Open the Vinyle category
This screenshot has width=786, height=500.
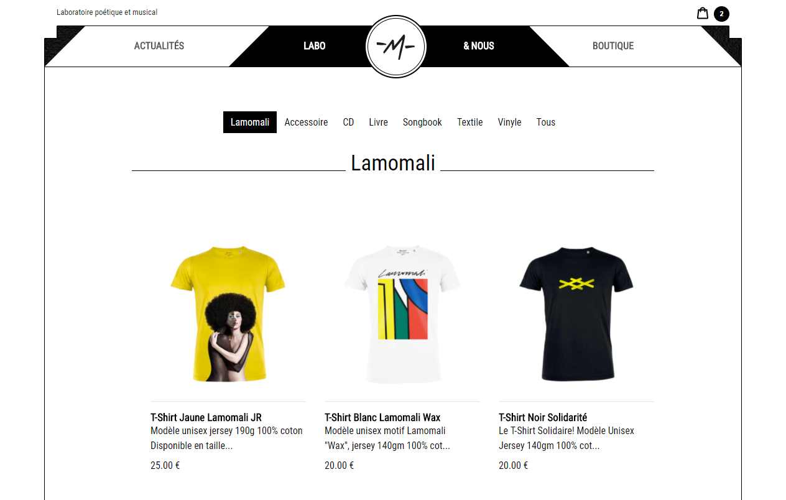pos(509,123)
